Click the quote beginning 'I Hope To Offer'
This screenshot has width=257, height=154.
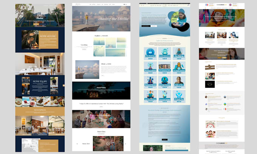pos(101,104)
